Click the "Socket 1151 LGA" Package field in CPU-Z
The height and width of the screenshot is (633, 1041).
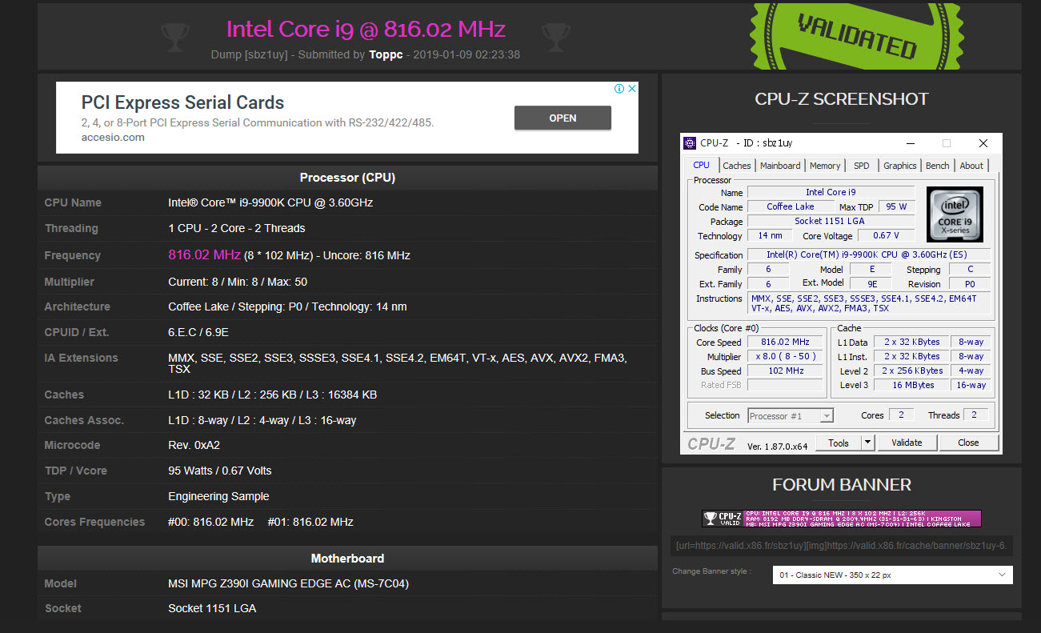tap(831, 221)
